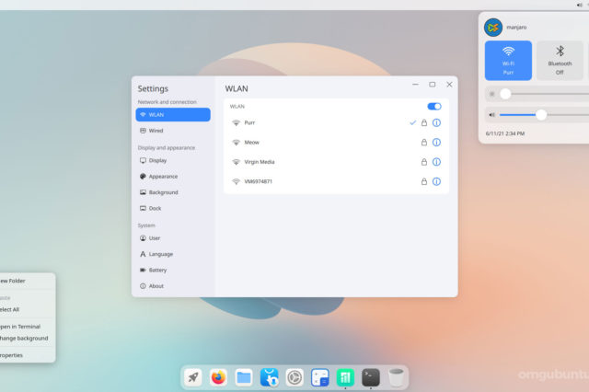
Task: Open the rocket launcher in dock
Action: click(x=193, y=376)
